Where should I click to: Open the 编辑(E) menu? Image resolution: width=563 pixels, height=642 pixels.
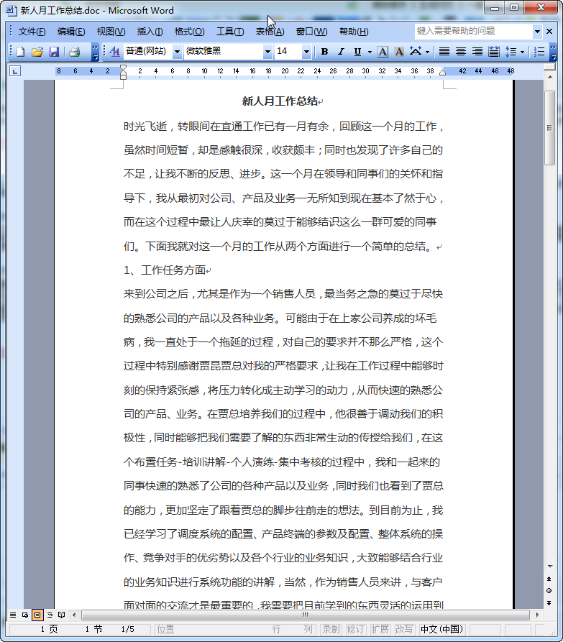pyautogui.click(x=71, y=32)
